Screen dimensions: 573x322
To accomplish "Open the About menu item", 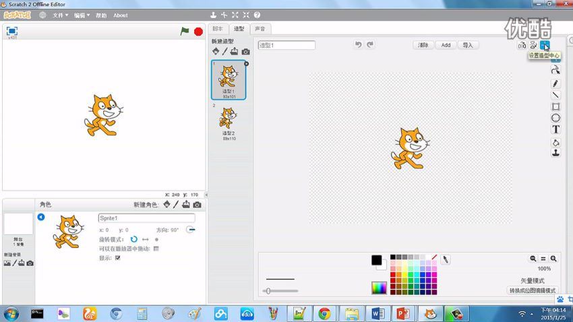I will coord(120,15).
